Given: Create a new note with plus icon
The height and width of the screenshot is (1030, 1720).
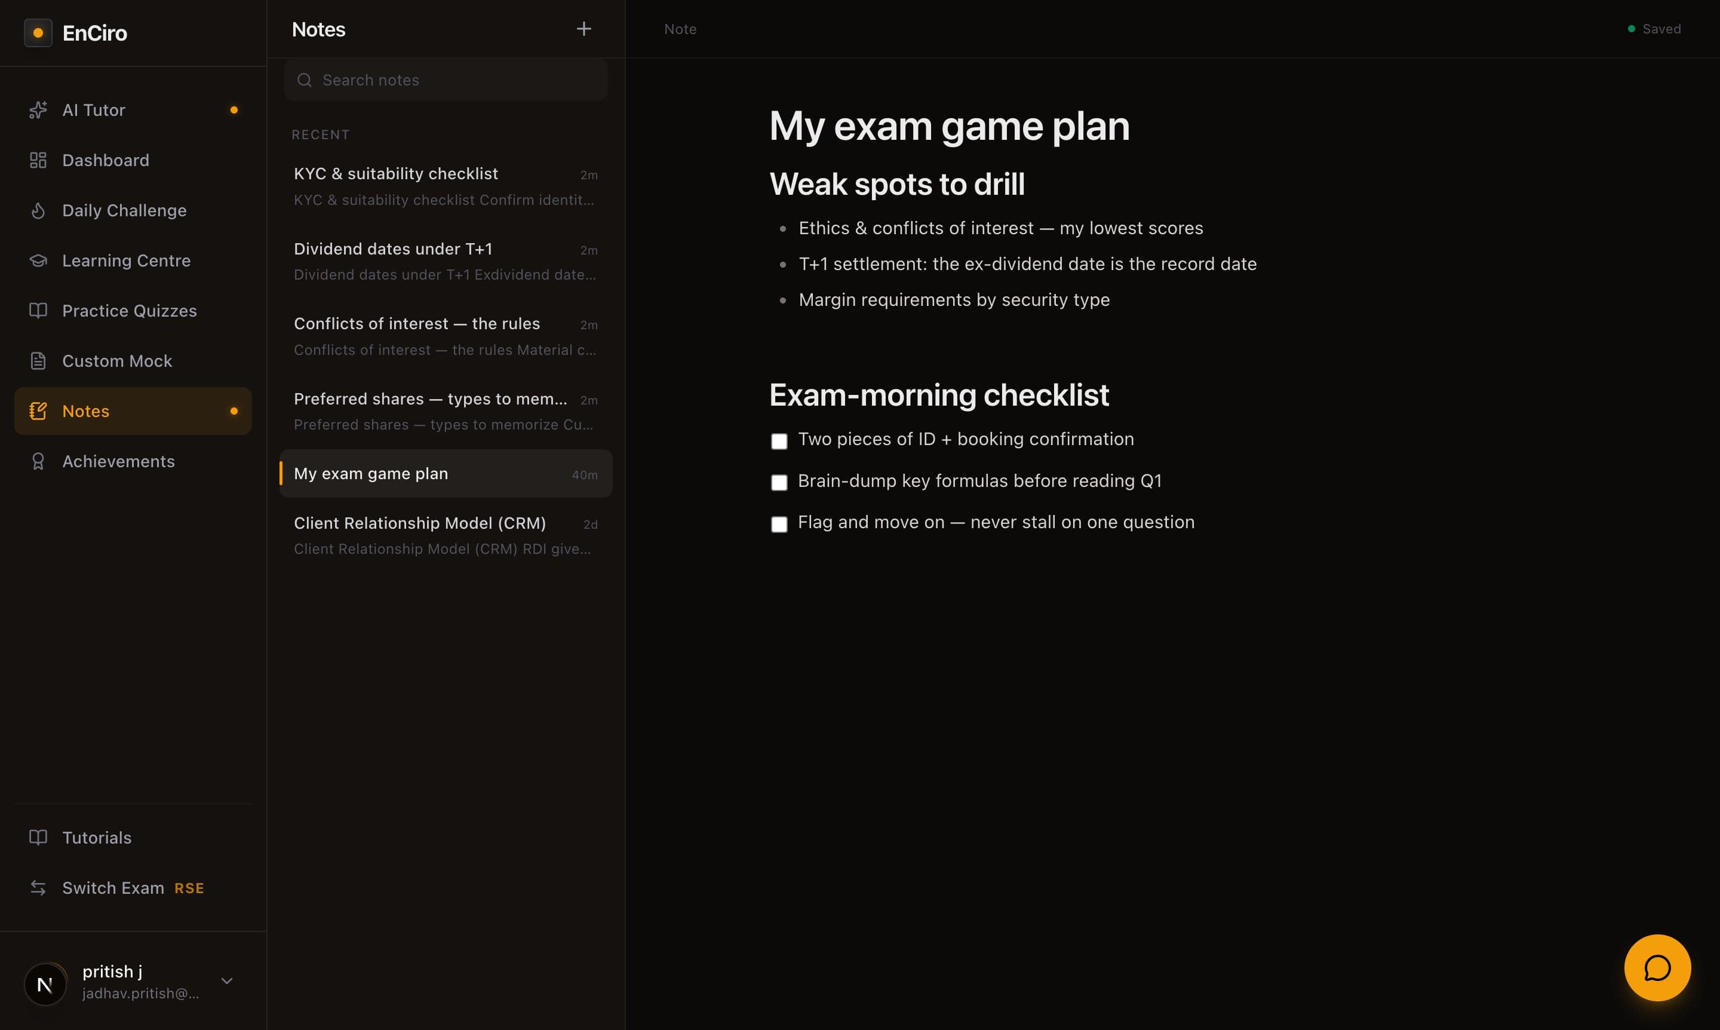Looking at the screenshot, I should 583,29.
